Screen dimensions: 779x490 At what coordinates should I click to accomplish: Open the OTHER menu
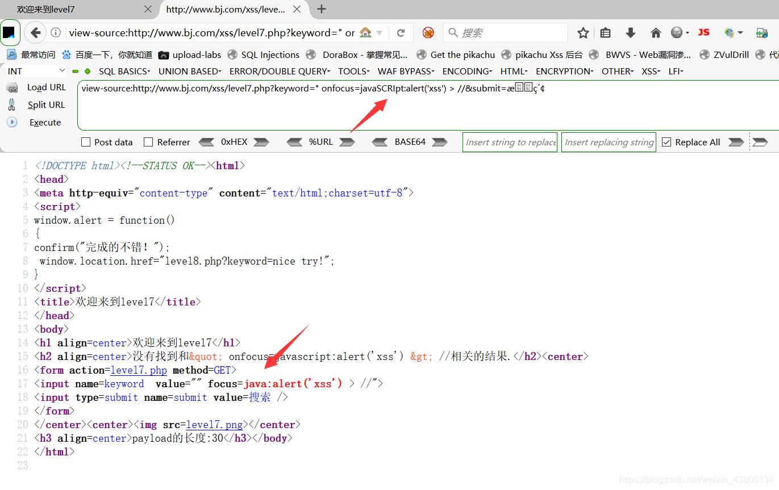pyautogui.click(x=618, y=71)
